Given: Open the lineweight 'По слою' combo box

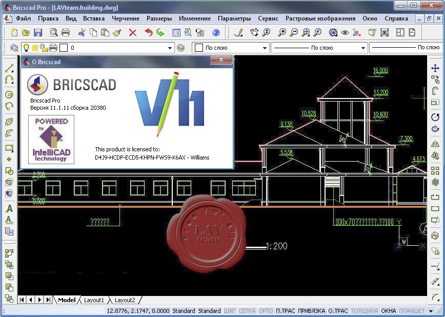Looking at the screenshot, I should 407,48.
